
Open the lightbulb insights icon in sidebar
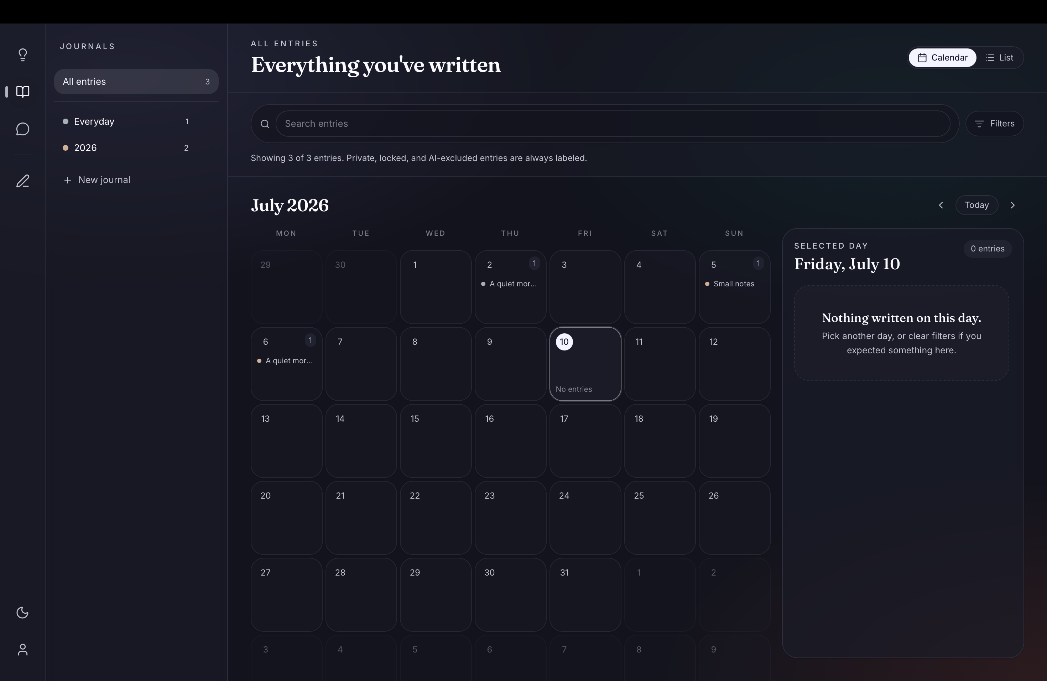[x=22, y=54]
